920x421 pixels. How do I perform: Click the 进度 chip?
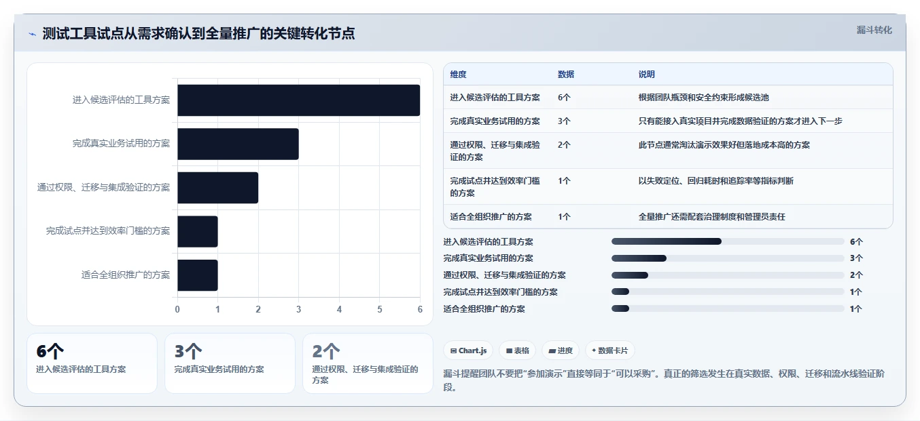tap(561, 350)
